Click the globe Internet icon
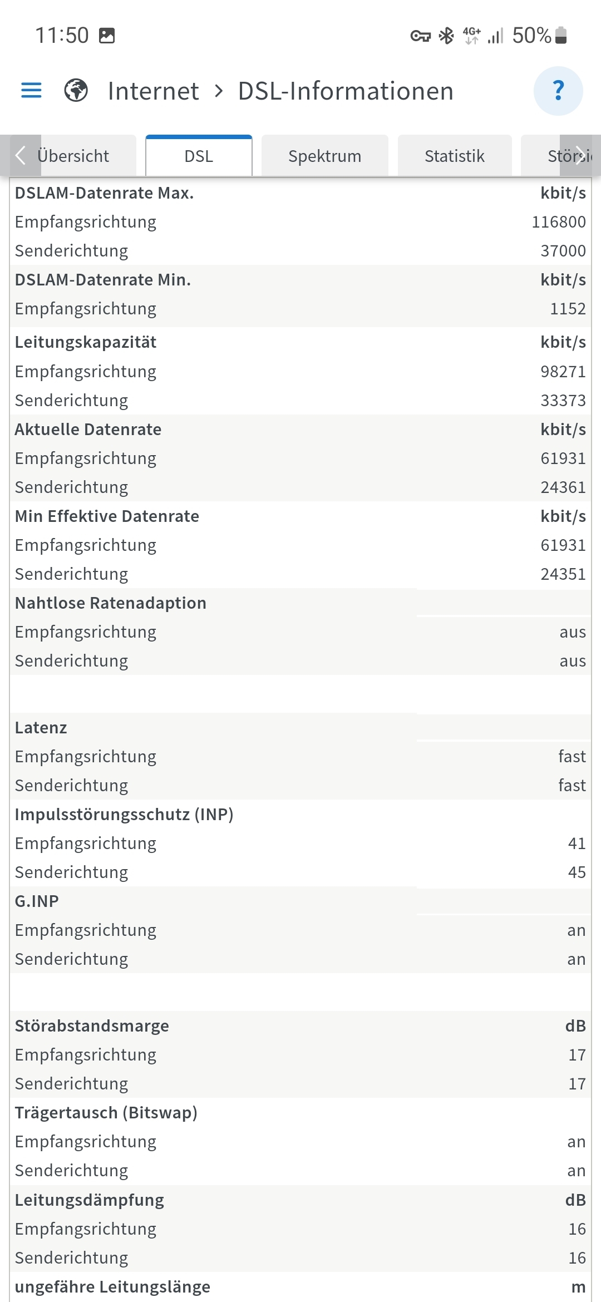This screenshot has height=1302, width=601. [76, 90]
